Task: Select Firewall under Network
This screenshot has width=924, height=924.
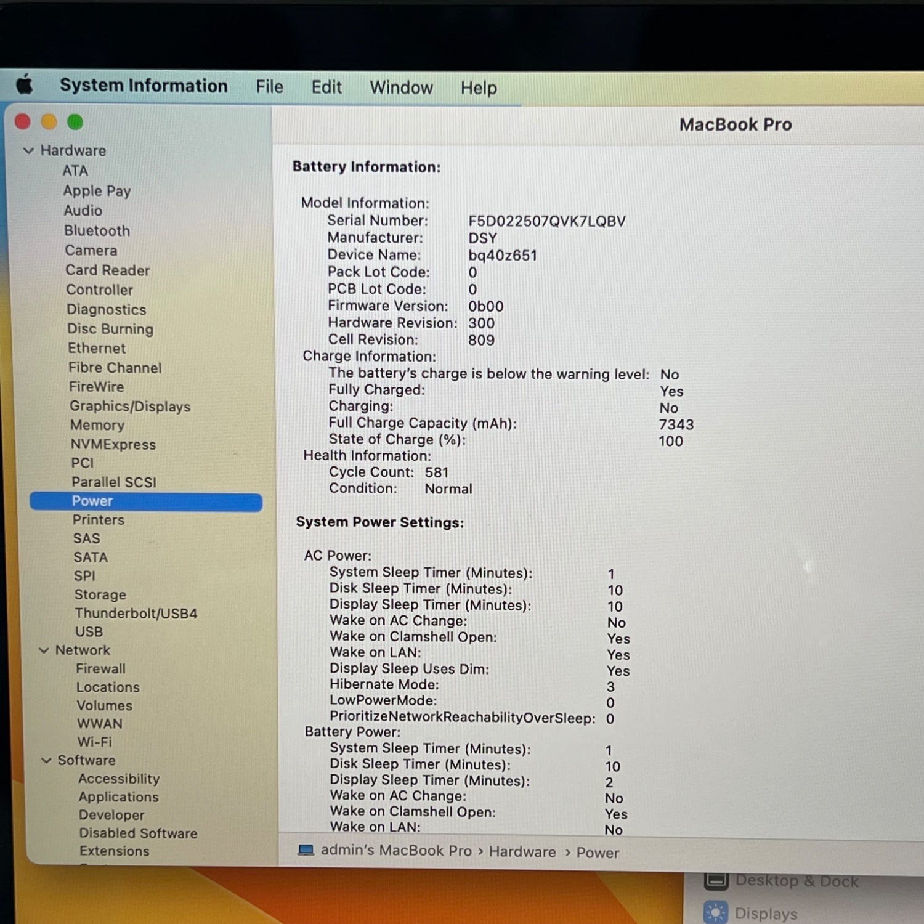Action: point(101,668)
